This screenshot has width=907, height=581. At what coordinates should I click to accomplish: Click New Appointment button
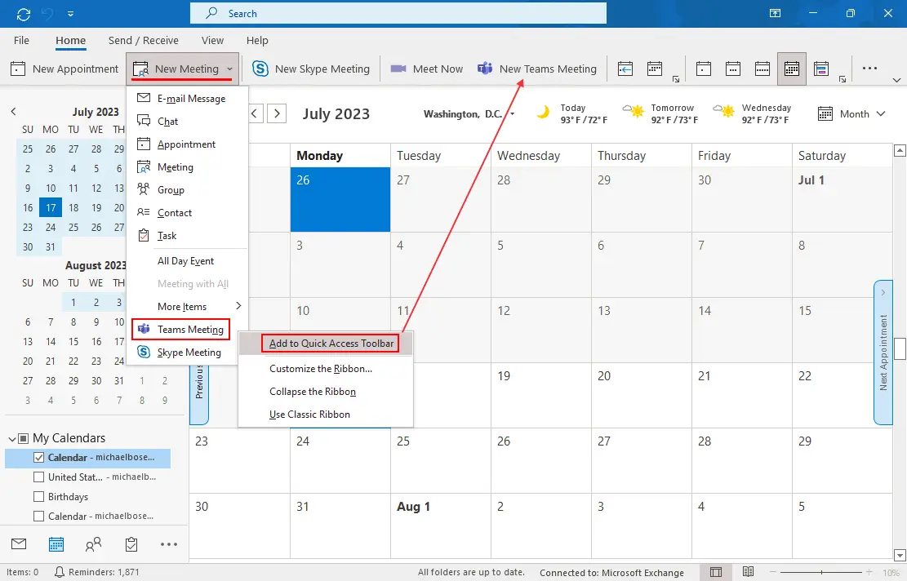64,69
